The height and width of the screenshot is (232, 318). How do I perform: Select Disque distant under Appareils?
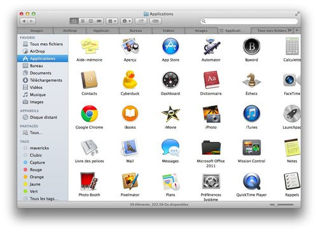(x=43, y=117)
